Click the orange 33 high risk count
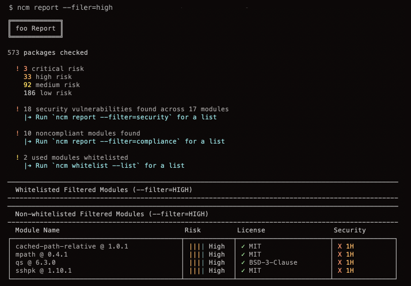411x286 pixels. click(x=28, y=77)
